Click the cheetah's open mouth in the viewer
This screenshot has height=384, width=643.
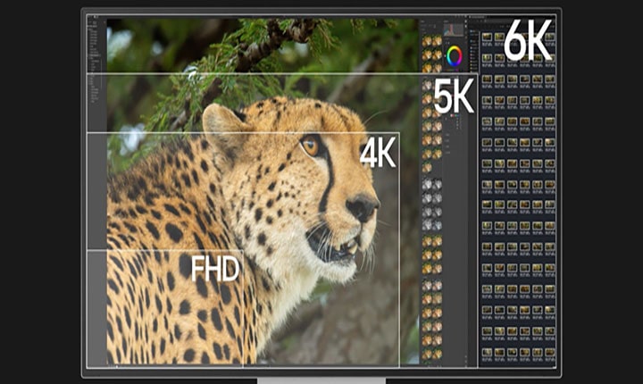[330, 244]
